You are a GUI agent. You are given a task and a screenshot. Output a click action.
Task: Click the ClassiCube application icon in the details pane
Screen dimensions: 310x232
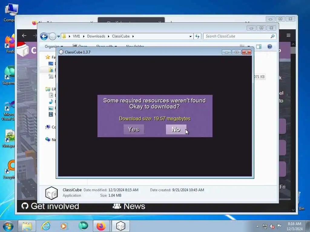pyautogui.click(x=51, y=193)
